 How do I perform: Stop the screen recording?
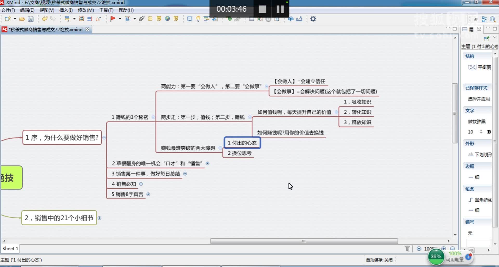262,9
